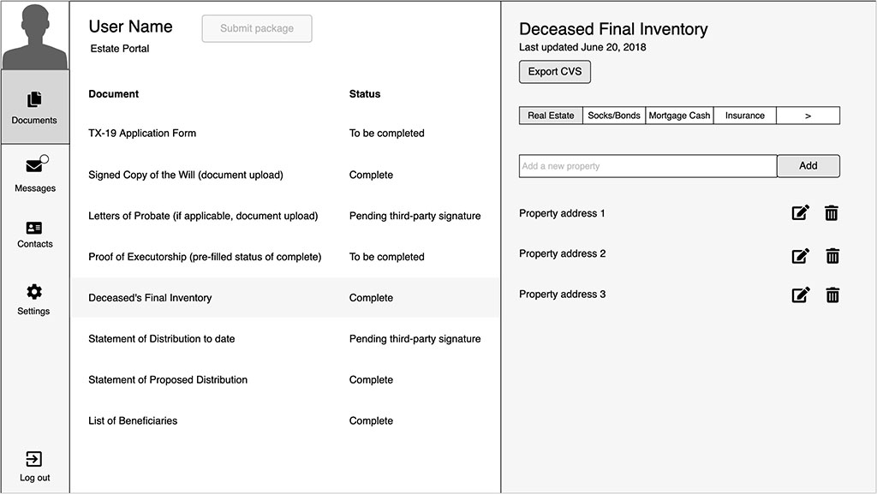Viewport: 877px width, 494px height.
Task: Open the Documents sidebar icon
Action: click(34, 100)
